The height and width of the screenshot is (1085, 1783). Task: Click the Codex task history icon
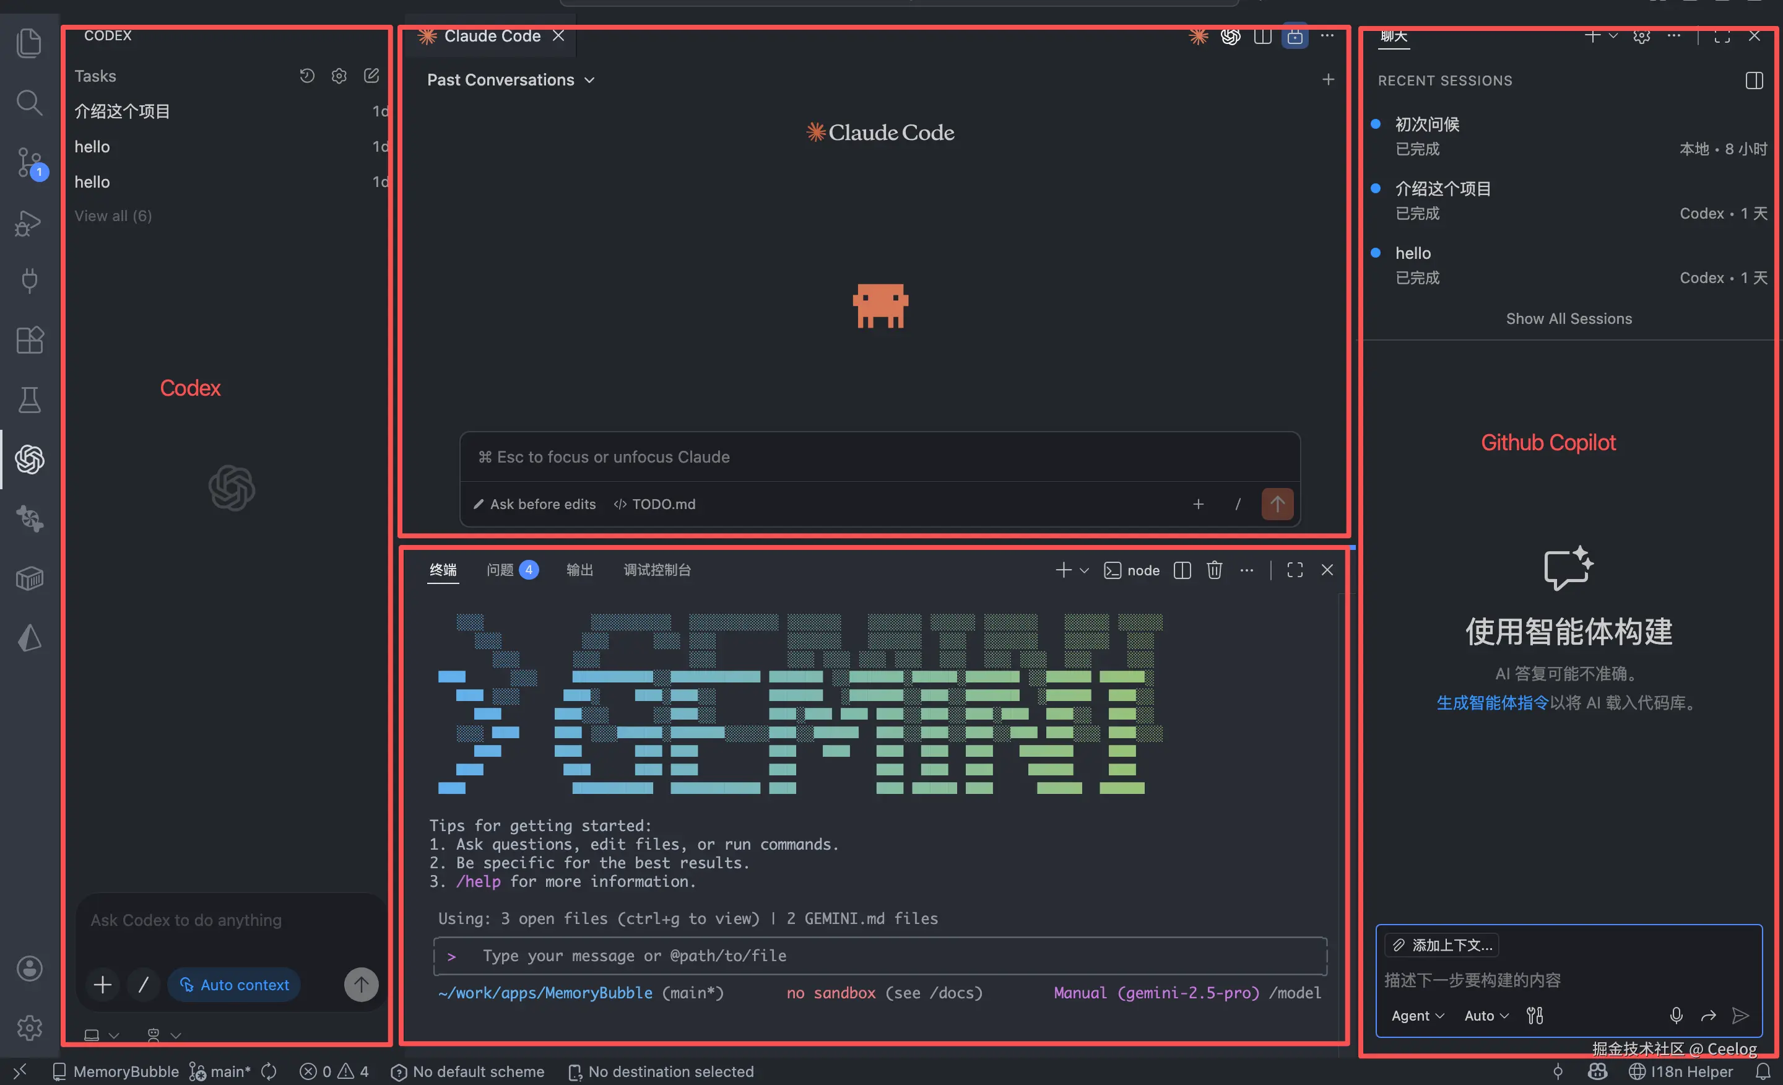pyautogui.click(x=307, y=76)
